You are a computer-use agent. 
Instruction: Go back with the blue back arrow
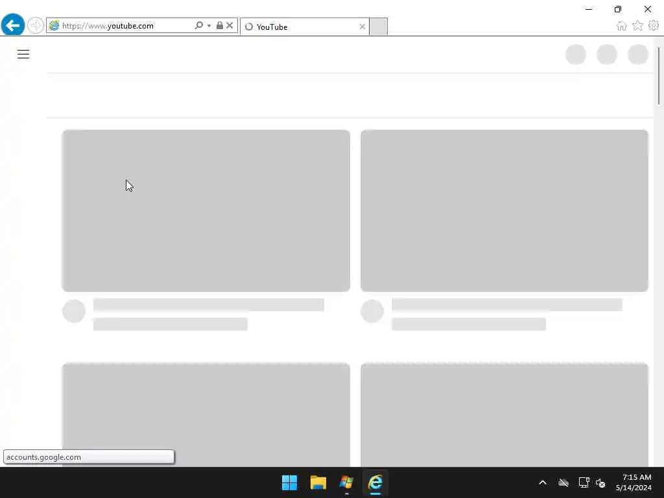tap(13, 25)
